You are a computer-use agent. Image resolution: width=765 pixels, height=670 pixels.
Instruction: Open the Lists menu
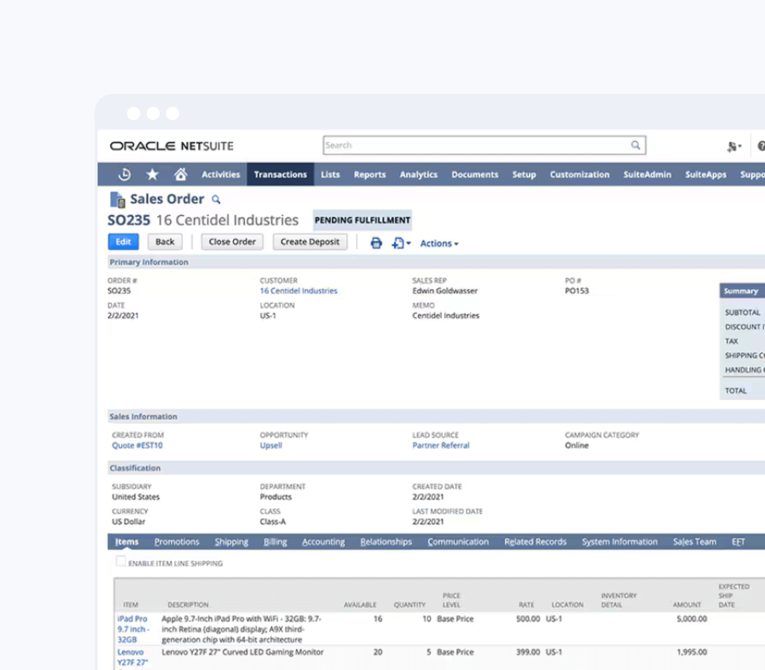(x=330, y=174)
